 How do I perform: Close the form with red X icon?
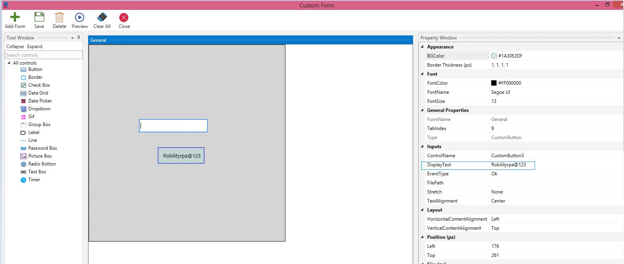(x=124, y=17)
